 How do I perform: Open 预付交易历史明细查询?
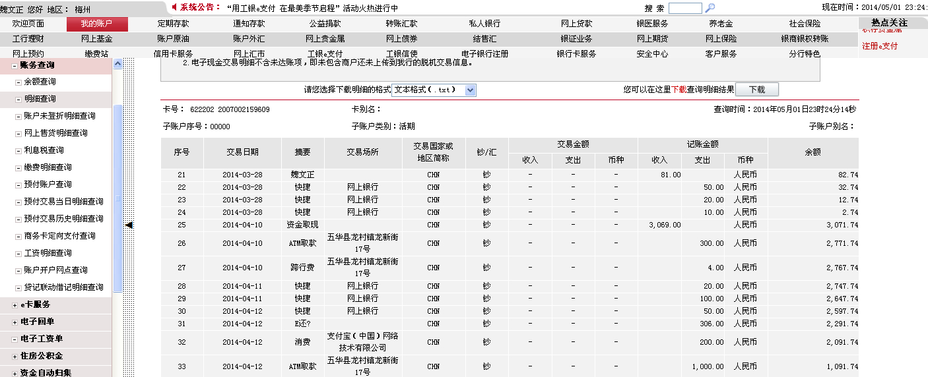point(63,219)
